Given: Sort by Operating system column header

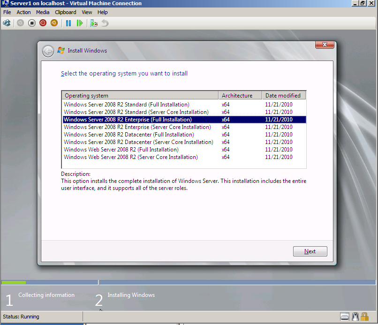Looking at the screenshot, I should pyautogui.click(x=140, y=96).
